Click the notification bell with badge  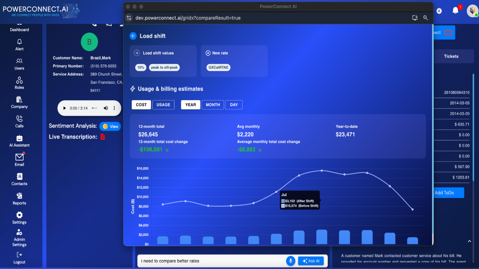(455, 10)
